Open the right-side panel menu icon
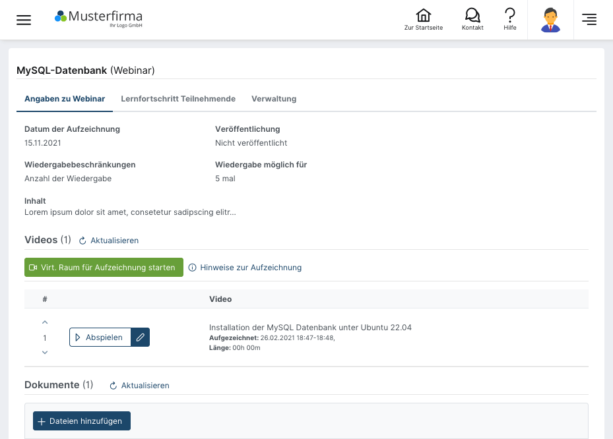 [589, 19]
